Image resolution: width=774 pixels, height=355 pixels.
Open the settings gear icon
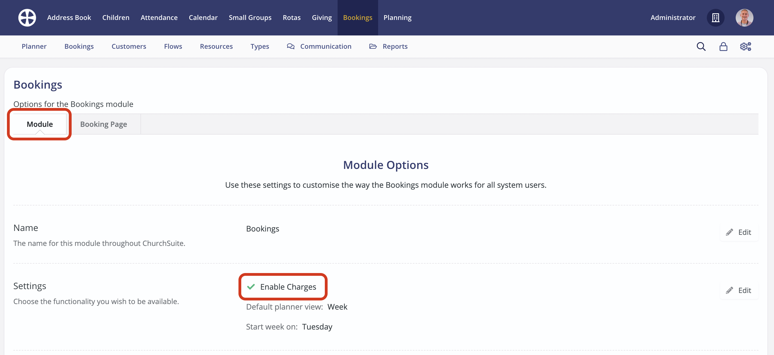(745, 47)
